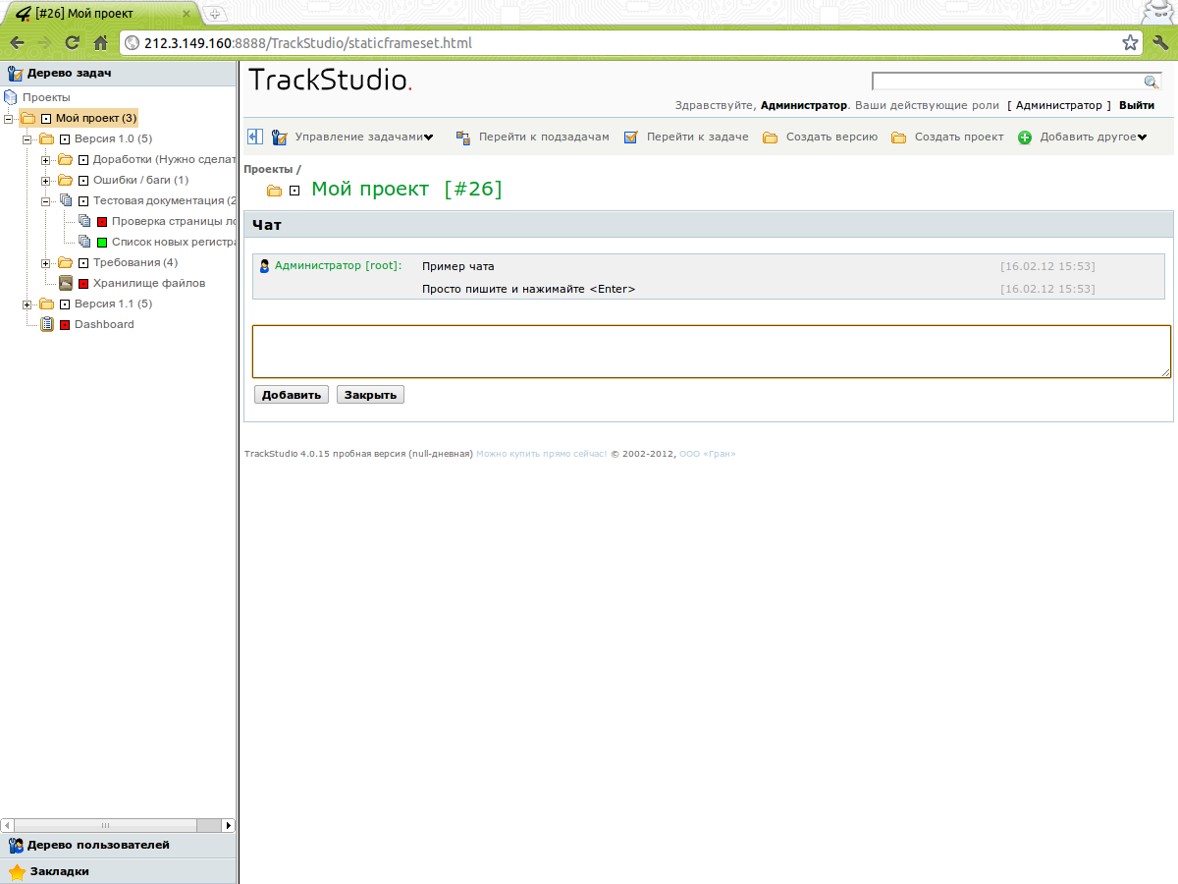Focus the TrackStudio search field
1178x884 pixels.
tap(1008, 82)
